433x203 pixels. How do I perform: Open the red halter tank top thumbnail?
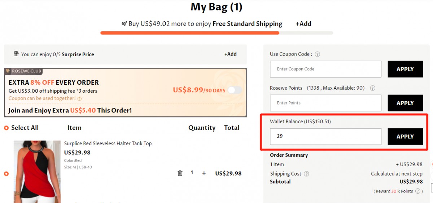coord(37,172)
